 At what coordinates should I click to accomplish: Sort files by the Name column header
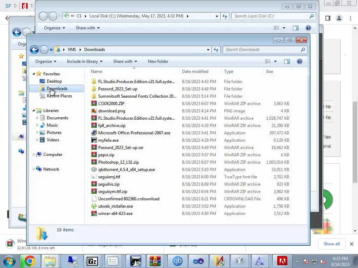point(134,71)
